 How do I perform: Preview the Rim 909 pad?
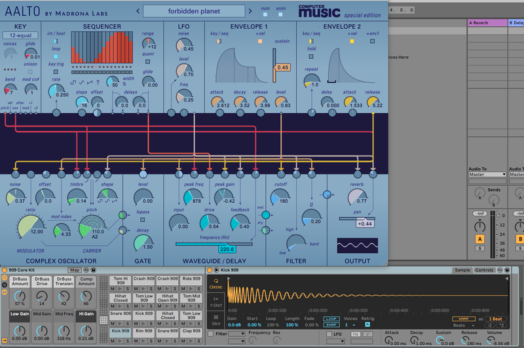coord(143,341)
